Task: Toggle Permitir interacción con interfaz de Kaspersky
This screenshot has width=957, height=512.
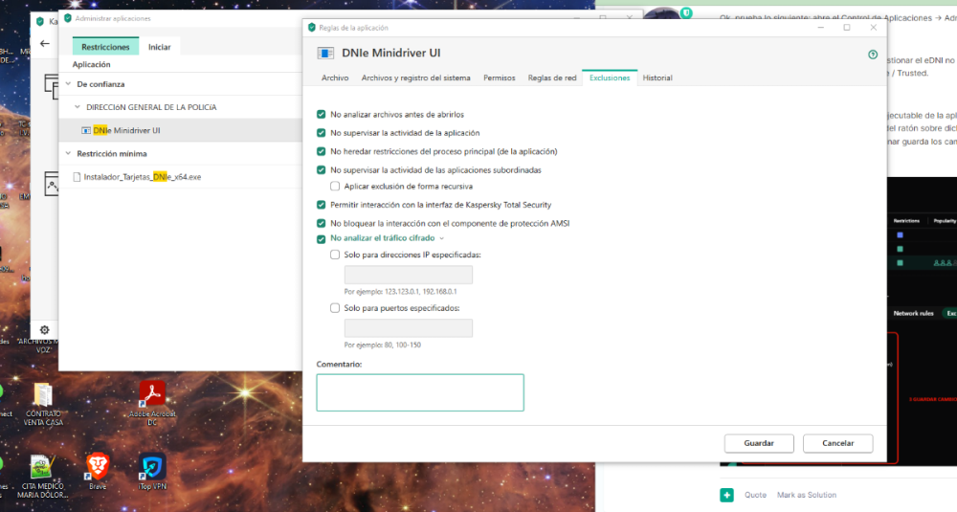Action: coord(321,205)
